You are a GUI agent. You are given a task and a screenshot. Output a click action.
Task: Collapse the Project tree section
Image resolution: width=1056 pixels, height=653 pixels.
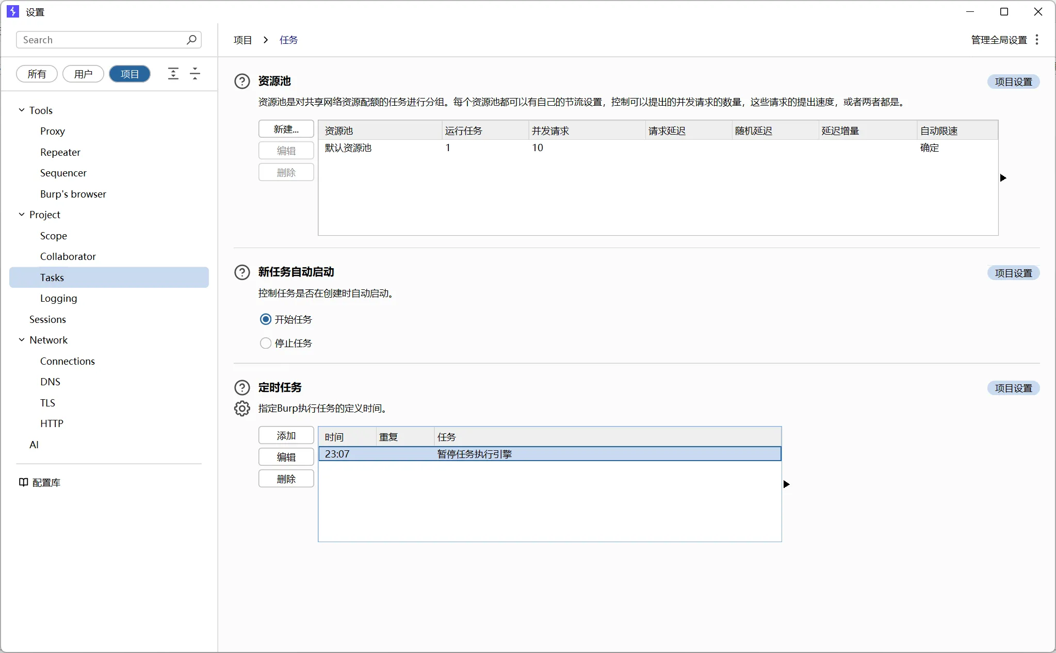pos(22,215)
